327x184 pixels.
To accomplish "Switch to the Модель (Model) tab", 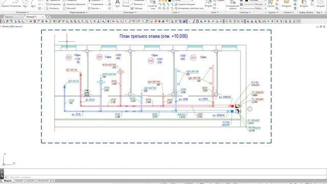I will 8,180.
